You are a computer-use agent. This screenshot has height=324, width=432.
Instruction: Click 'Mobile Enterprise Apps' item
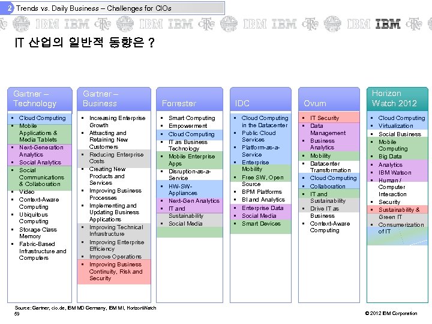(192, 160)
